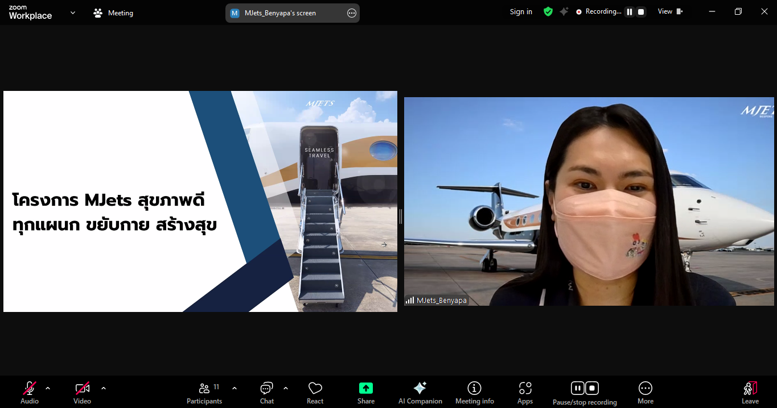Show encryption details via green shield icon

point(548,11)
